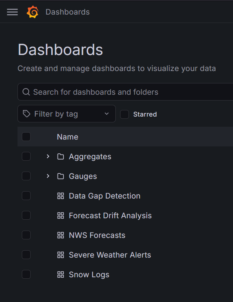Check the select-all checkbox in the Name header
The image size is (233, 302).
(26, 136)
